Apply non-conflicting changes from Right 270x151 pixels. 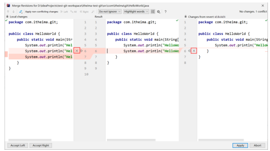[x=84, y=12]
